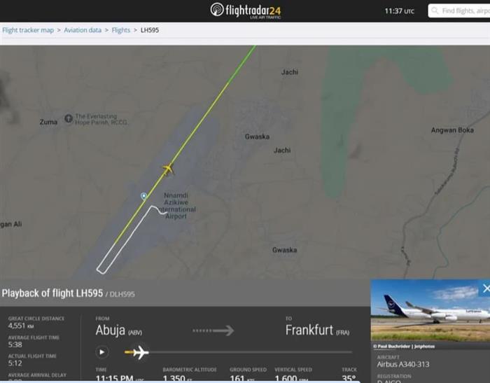This screenshot has height=383, width=490.
Task: Open Aviation data breadcrumb link
Action: 83,30
